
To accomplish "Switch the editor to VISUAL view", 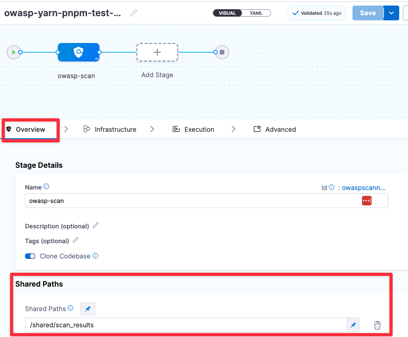I will [227, 12].
